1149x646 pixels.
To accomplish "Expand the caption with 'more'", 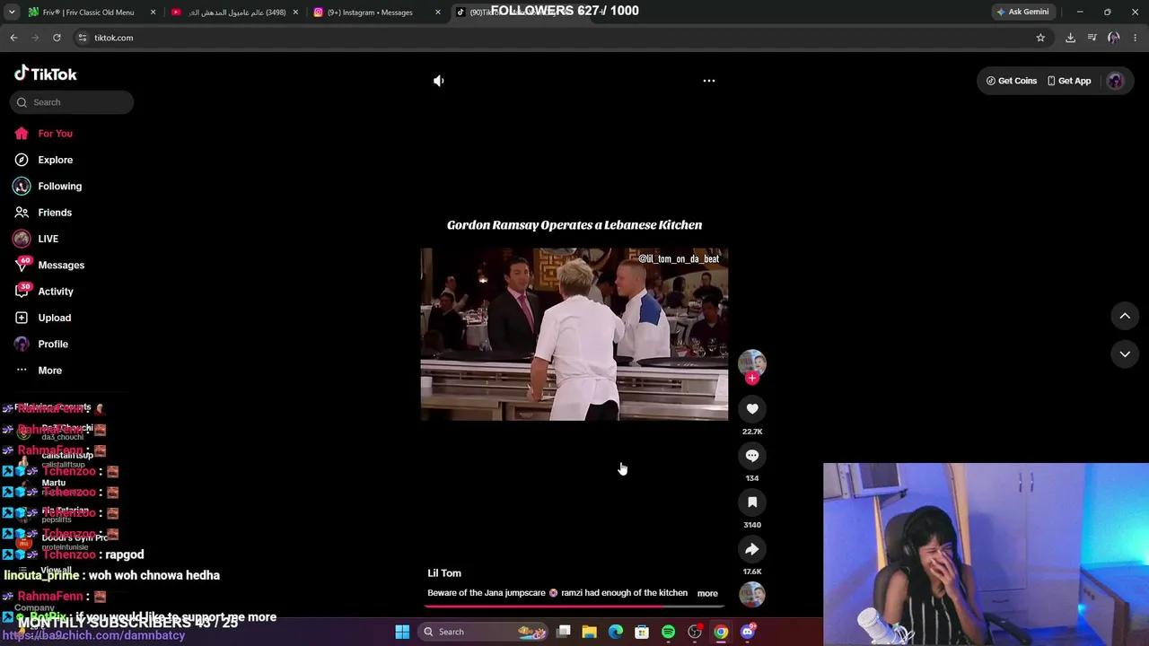I will 707,593.
